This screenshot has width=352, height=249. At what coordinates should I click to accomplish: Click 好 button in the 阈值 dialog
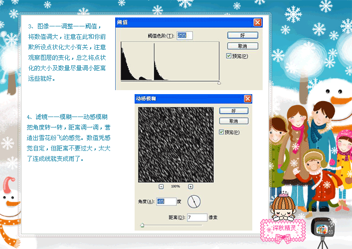(x=242, y=35)
